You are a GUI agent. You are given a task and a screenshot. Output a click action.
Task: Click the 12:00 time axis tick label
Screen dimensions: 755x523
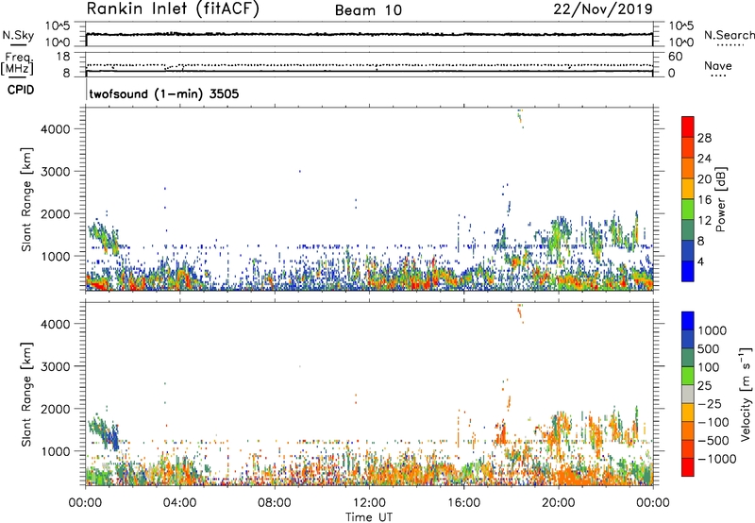pyautogui.click(x=369, y=503)
